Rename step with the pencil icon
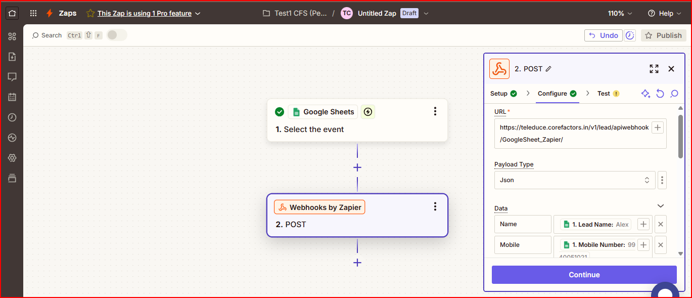Viewport: 692px width, 298px height. click(549, 69)
